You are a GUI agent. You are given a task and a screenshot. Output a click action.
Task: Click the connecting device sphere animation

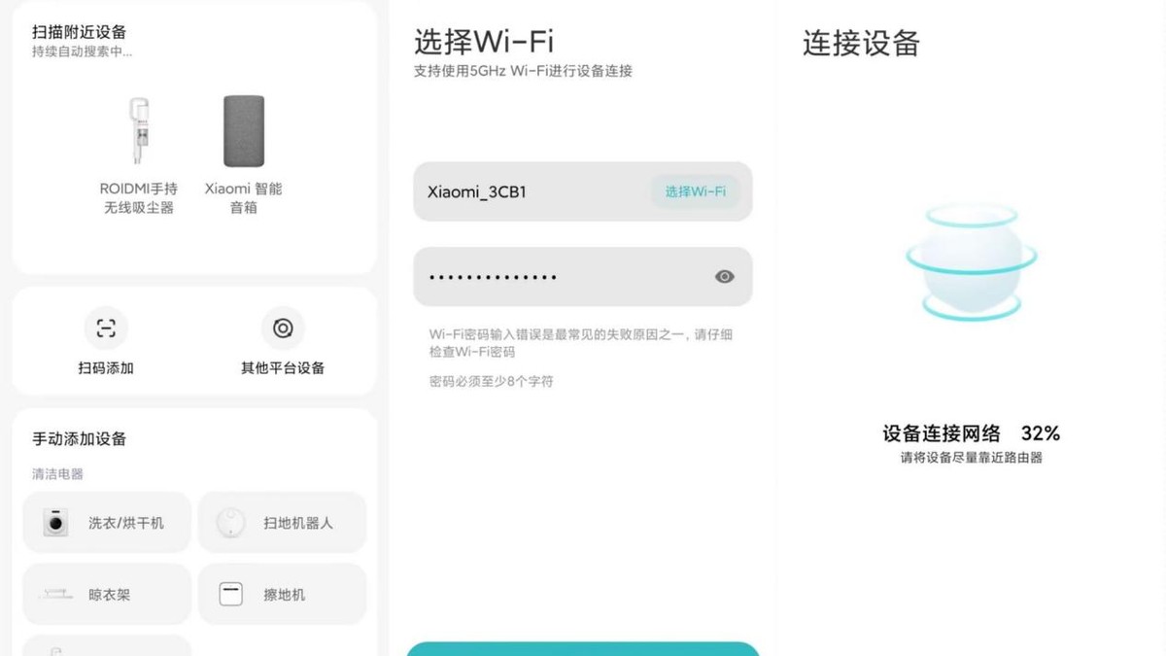coord(972,260)
